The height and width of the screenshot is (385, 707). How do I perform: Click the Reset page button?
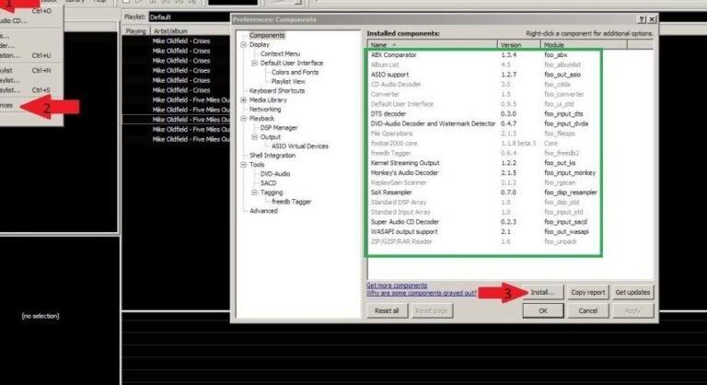click(432, 311)
